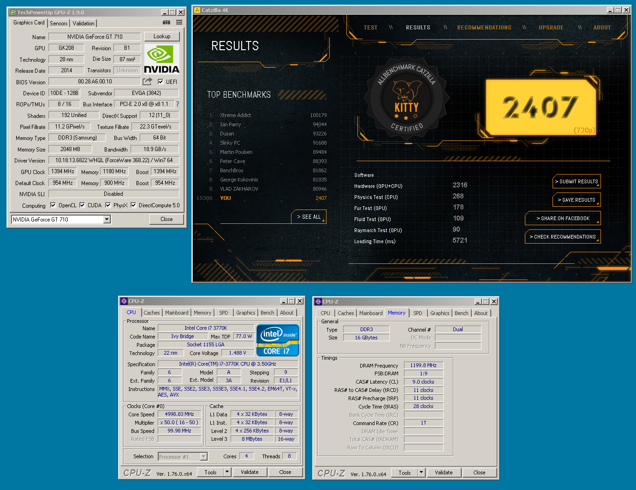Screen dimensions: 636x490
Task: Open the RESULTS menu in Catzilla
Action: coord(418,28)
